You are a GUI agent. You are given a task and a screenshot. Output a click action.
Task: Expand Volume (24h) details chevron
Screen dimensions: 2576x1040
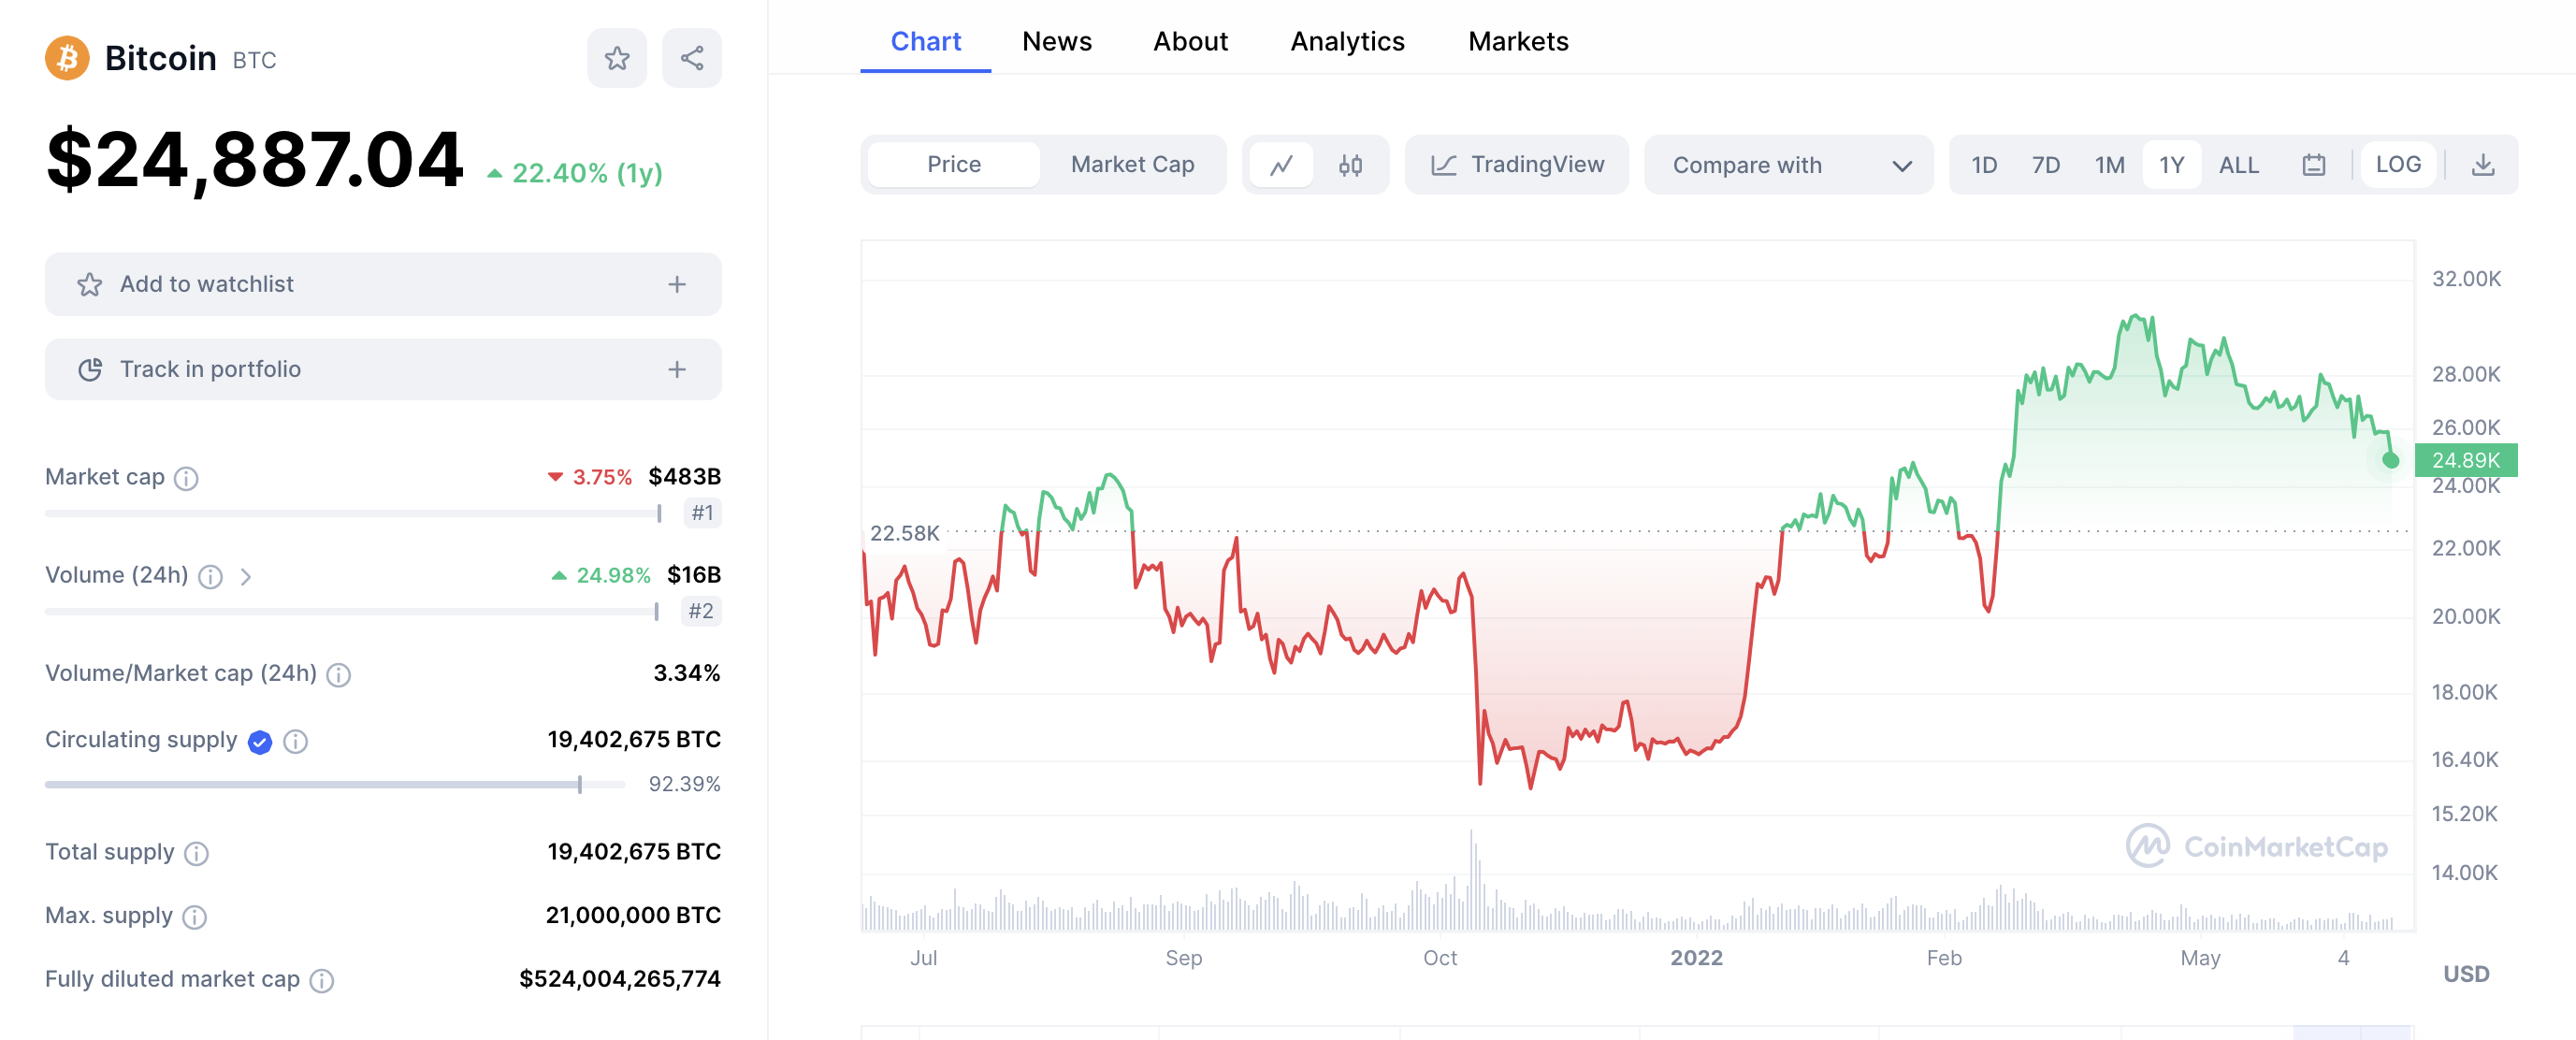point(246,576)
